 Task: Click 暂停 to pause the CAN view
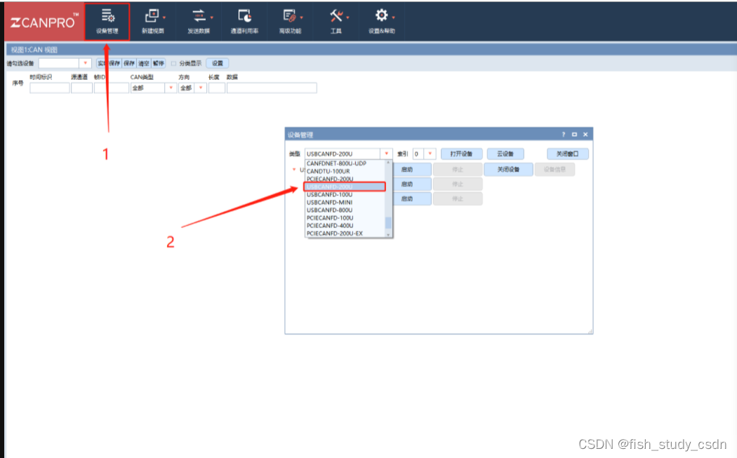pyautogui.click(x=159, y=63)
